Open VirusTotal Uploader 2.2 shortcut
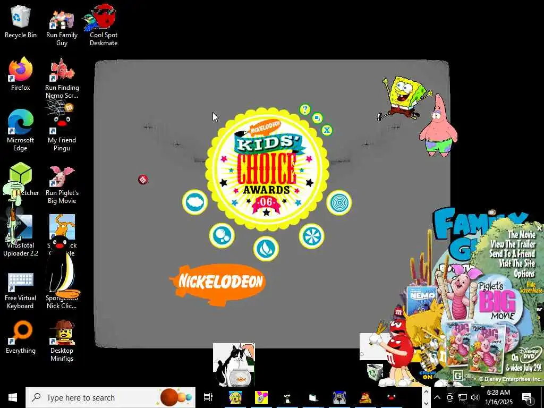 pos(21,236)
